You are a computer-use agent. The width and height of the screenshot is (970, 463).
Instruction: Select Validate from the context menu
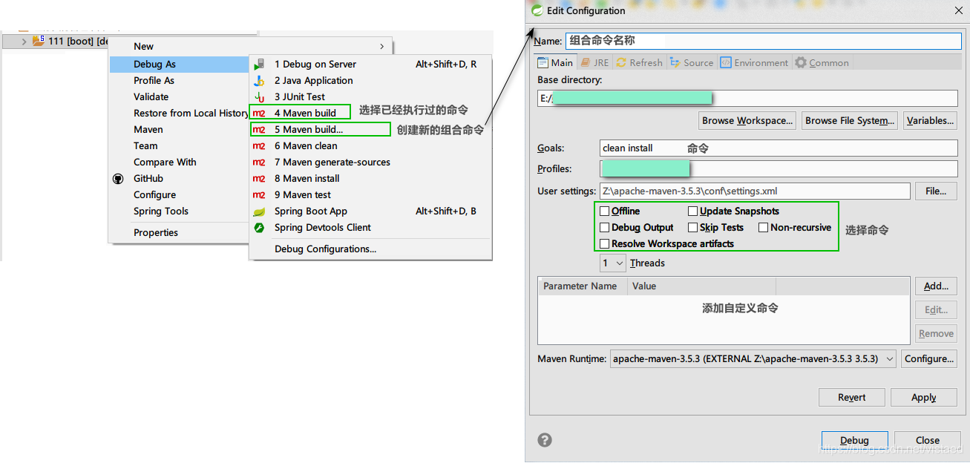[179, 97]
